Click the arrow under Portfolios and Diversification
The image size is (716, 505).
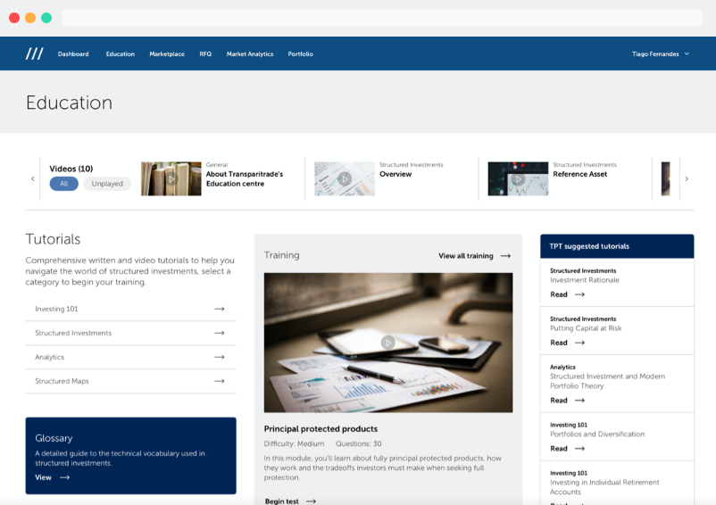579,449
